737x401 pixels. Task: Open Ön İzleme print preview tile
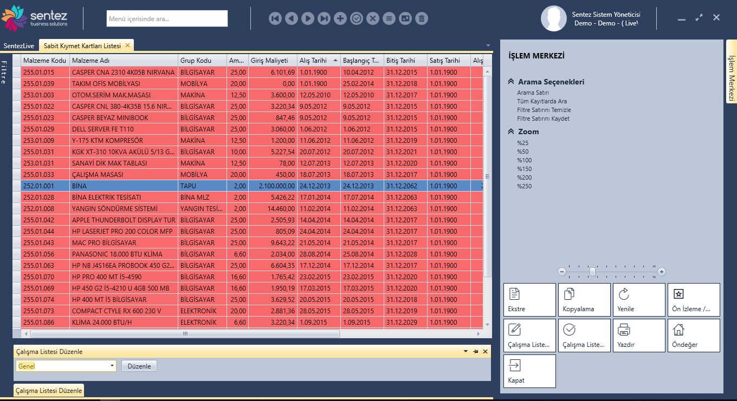click(x=694, y=300)
